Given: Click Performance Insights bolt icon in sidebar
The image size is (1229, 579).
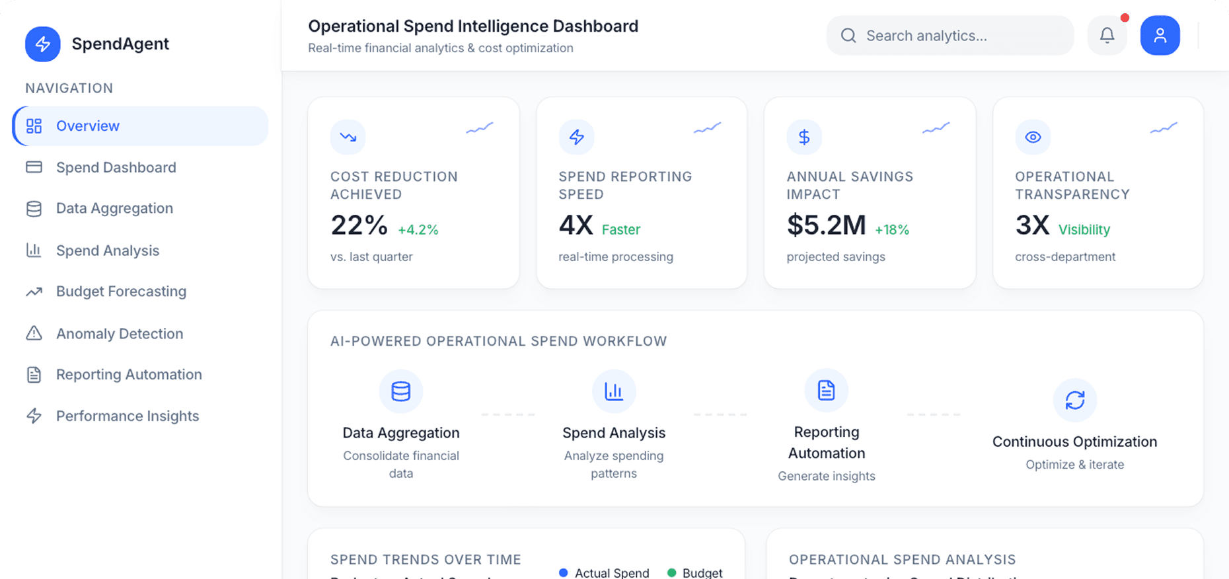Looking at the screenshot, I should tap(34, 416).
